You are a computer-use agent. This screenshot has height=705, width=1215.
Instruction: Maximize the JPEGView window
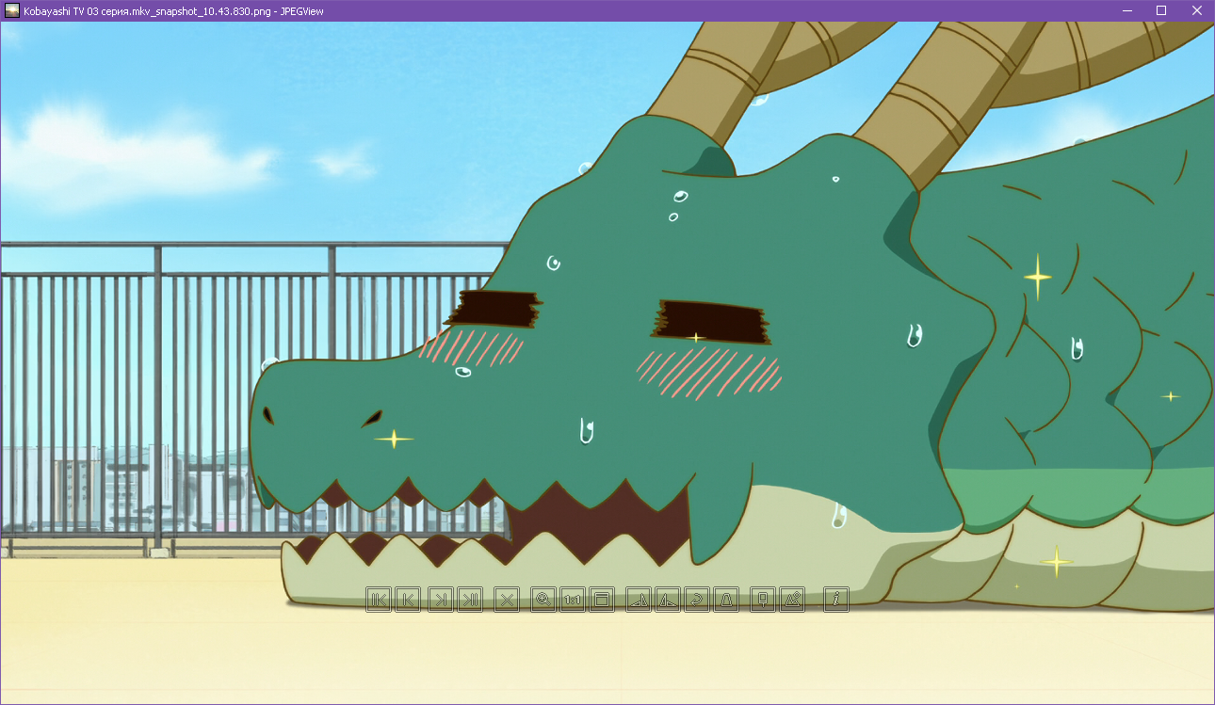point(1161,10)
